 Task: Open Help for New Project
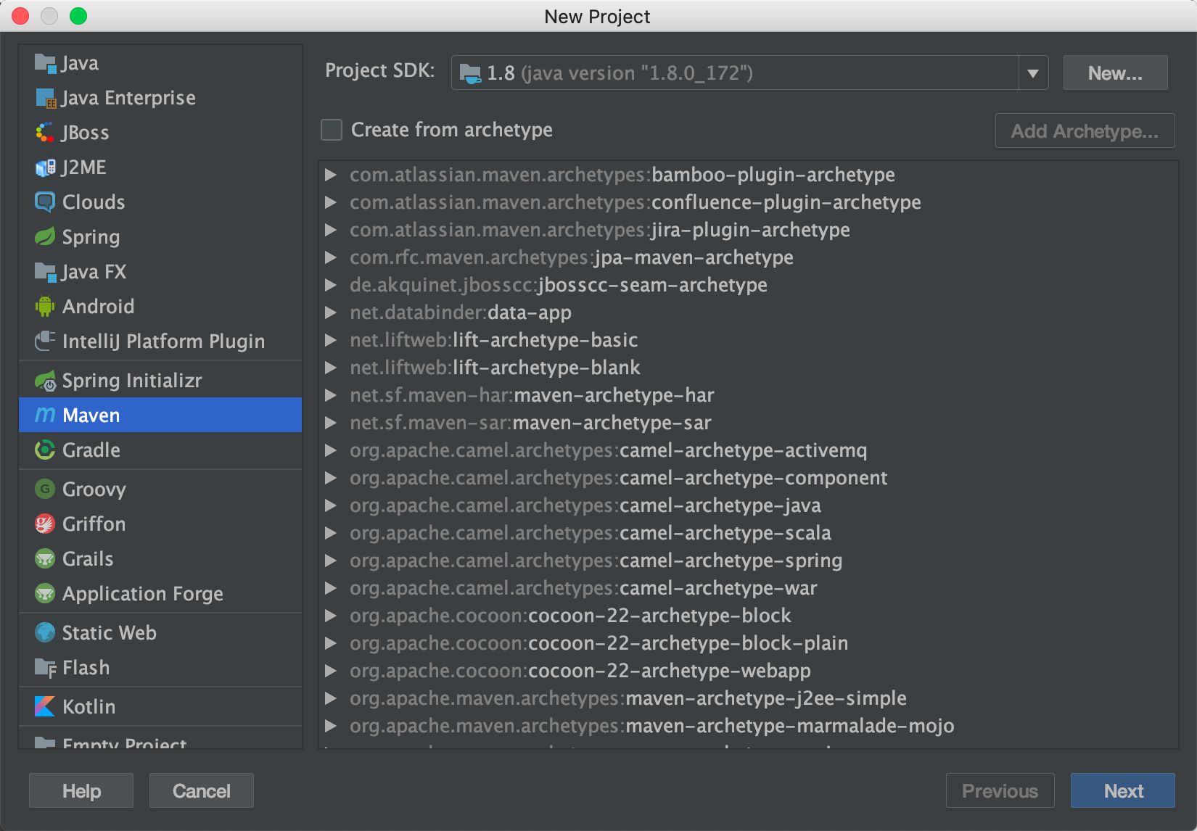(81, 790)
